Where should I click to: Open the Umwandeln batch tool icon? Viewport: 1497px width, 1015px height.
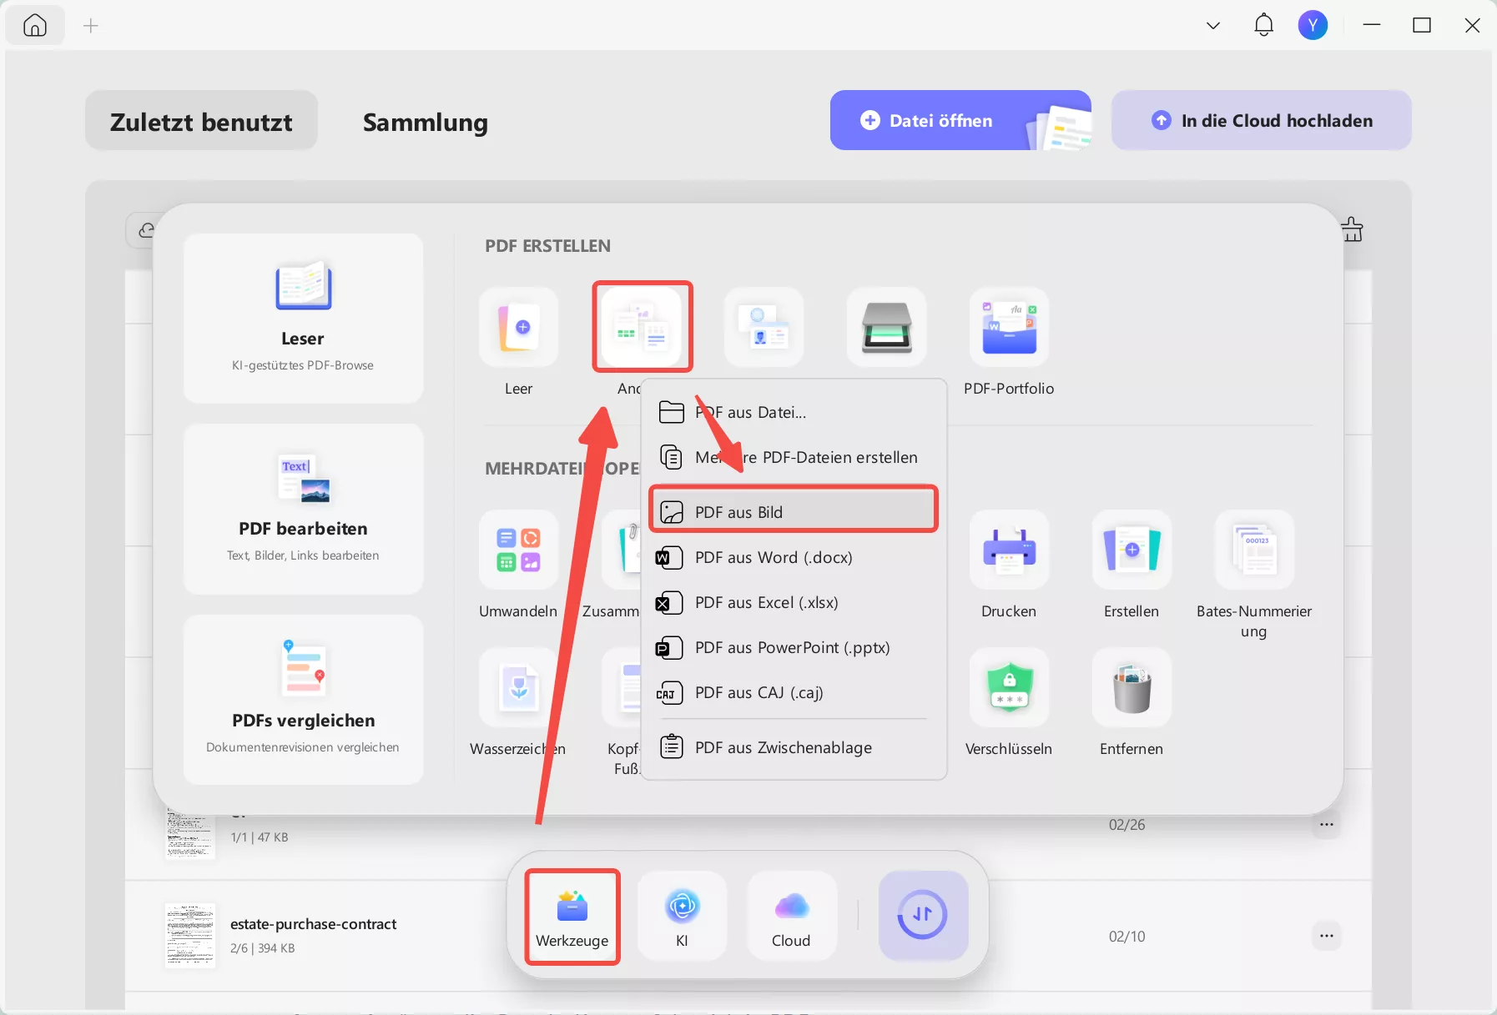[x=518, y=550]
